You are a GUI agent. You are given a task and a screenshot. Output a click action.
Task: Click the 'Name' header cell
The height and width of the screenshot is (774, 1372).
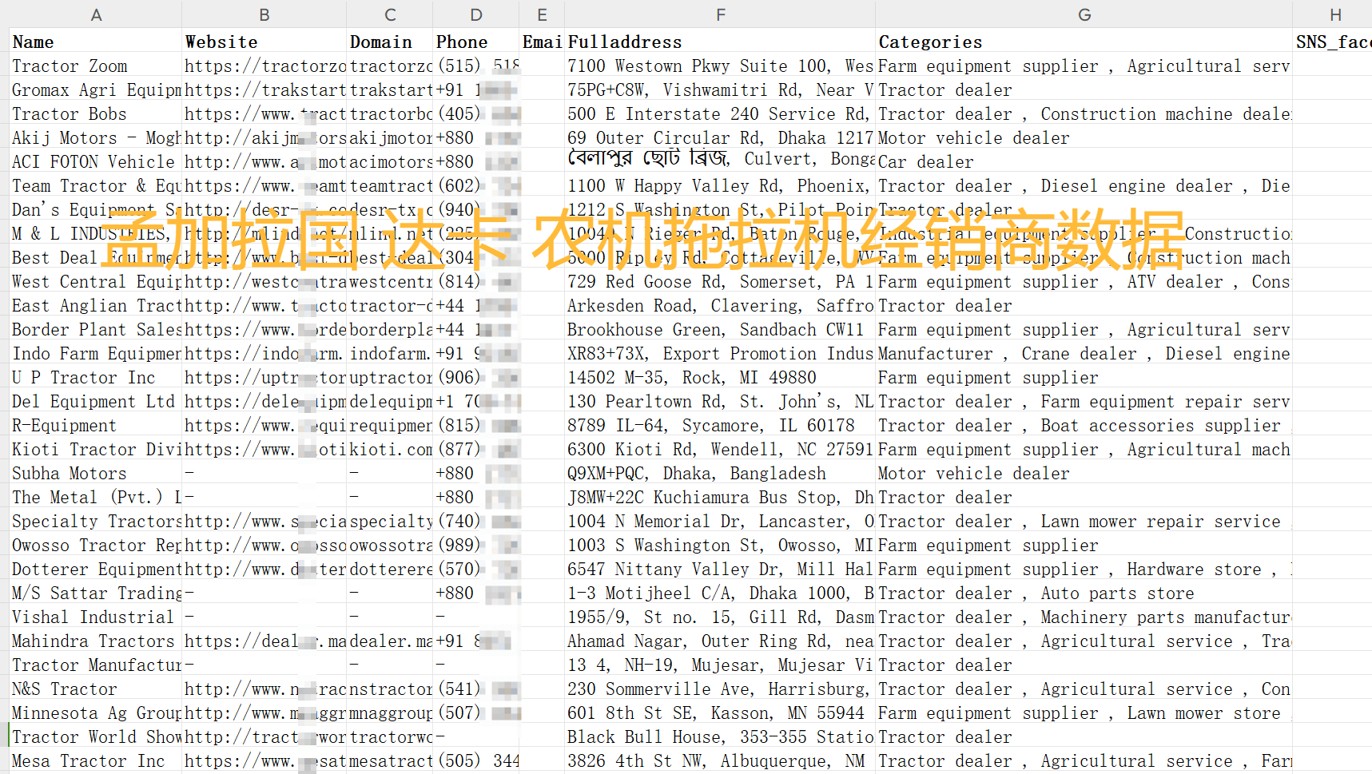tap(96, 42)
